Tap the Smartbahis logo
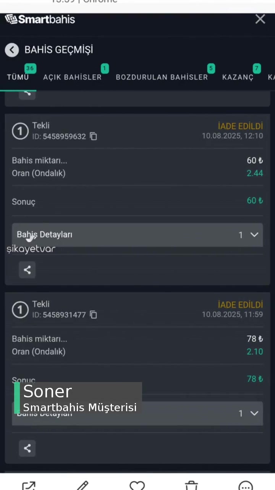The image size is (275, 490). pos(40,19)
